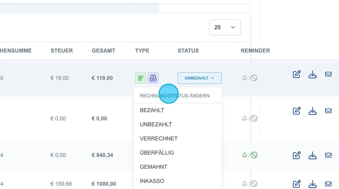Screen dimensions: 339x189
Task: Email the € 840,34 invoice
Action: 328,155
